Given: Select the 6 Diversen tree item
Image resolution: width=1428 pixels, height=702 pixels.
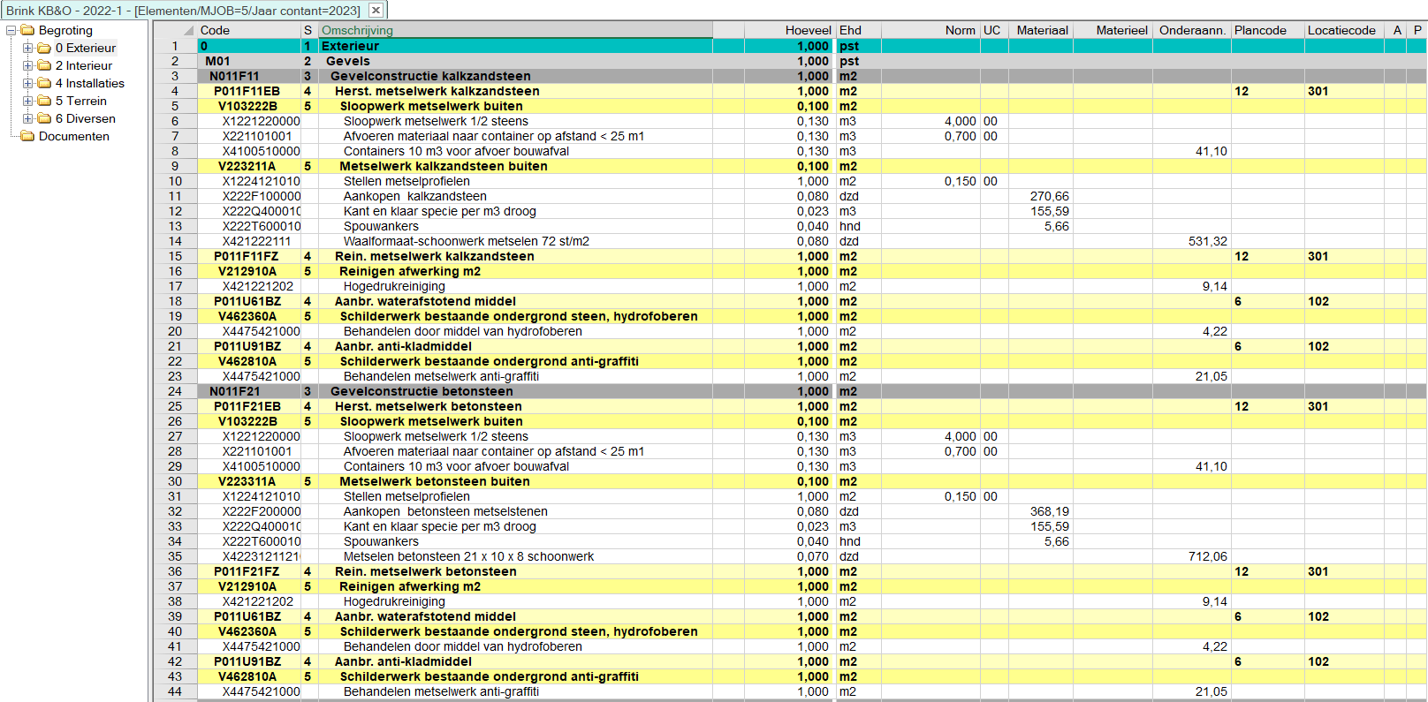Looking at the screenshot, I should (86, 118).
